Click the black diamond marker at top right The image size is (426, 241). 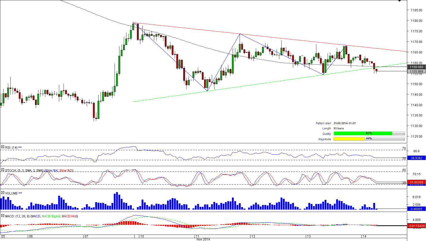point(399,1)
